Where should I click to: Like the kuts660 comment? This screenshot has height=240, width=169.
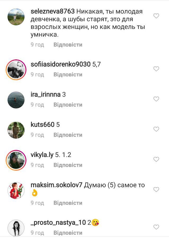click(156, 129)
